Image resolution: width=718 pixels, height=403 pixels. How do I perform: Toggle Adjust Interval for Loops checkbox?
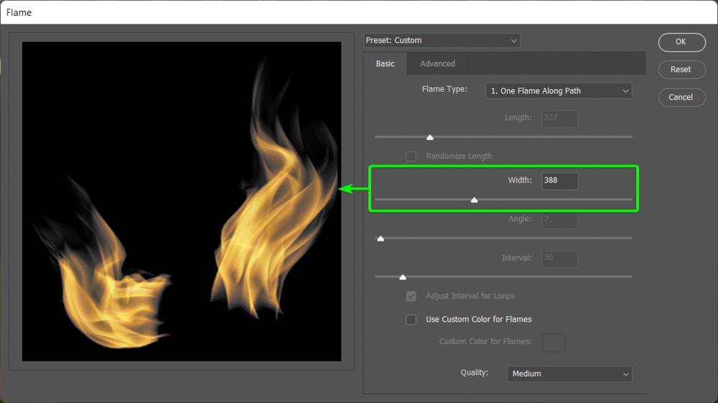click(x=411, y=296)
